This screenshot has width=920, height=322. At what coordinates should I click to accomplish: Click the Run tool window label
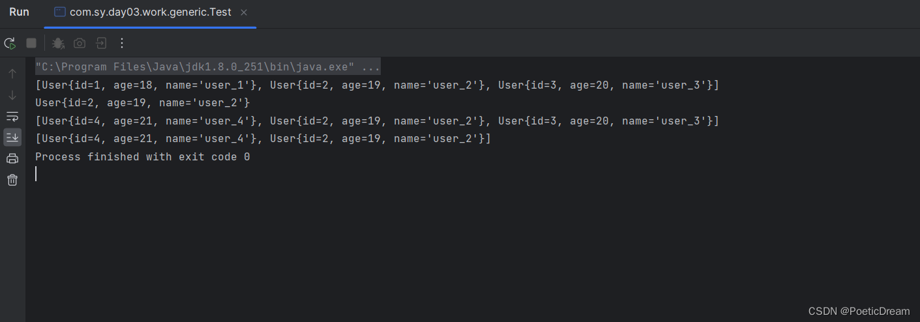(x=19, y=12)
